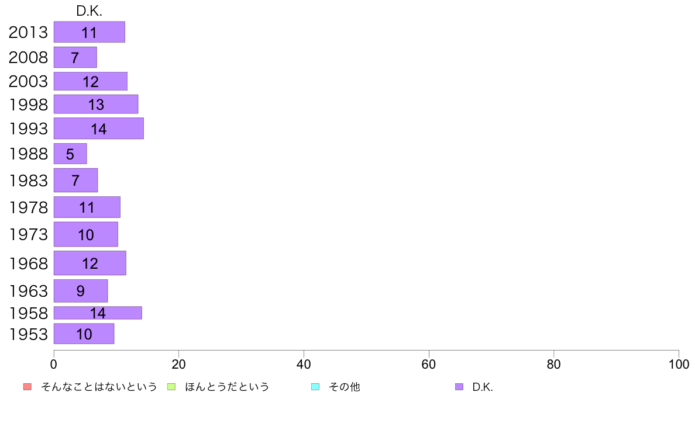Click the D.K. column header above bars
Image resolution: width=695 pixels, height=430 pixels.
point(89,11)
